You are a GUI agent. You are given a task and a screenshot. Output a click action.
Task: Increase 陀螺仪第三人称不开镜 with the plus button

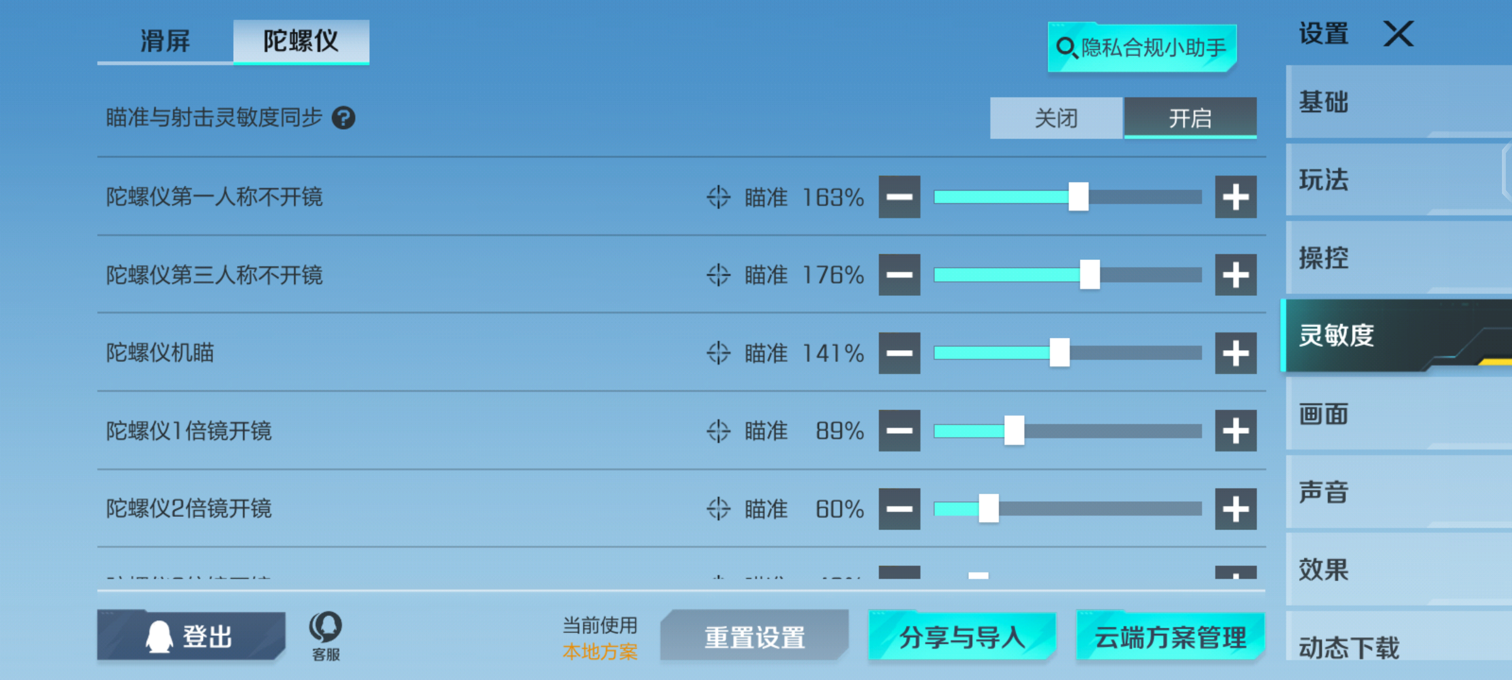(x=1235, y=275)
